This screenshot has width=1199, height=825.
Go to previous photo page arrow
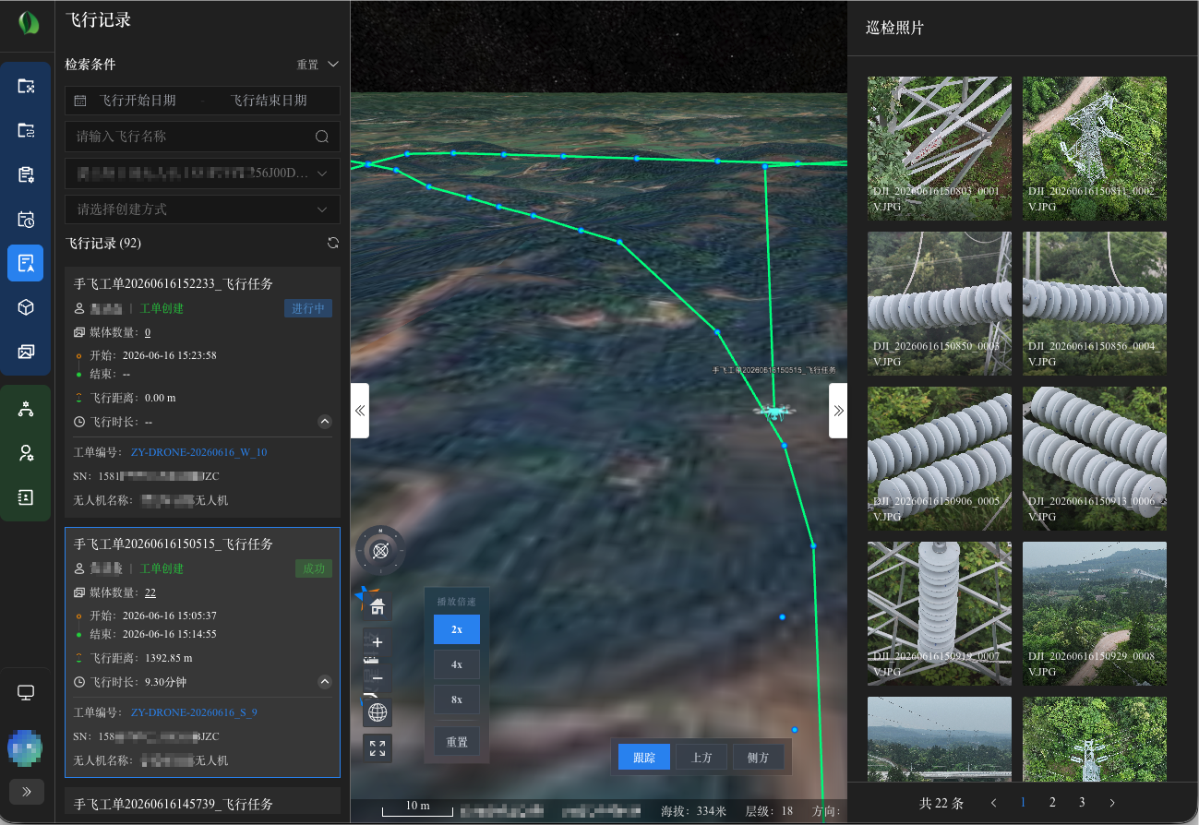tap(993, 803)
